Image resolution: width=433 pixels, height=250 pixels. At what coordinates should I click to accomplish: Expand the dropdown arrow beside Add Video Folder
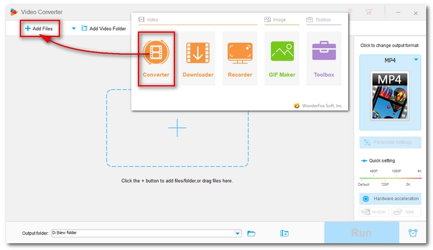(74, 28)
